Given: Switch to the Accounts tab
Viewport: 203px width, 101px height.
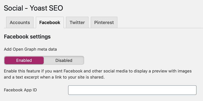Looking at the screenshot, I should click(20, 23).
